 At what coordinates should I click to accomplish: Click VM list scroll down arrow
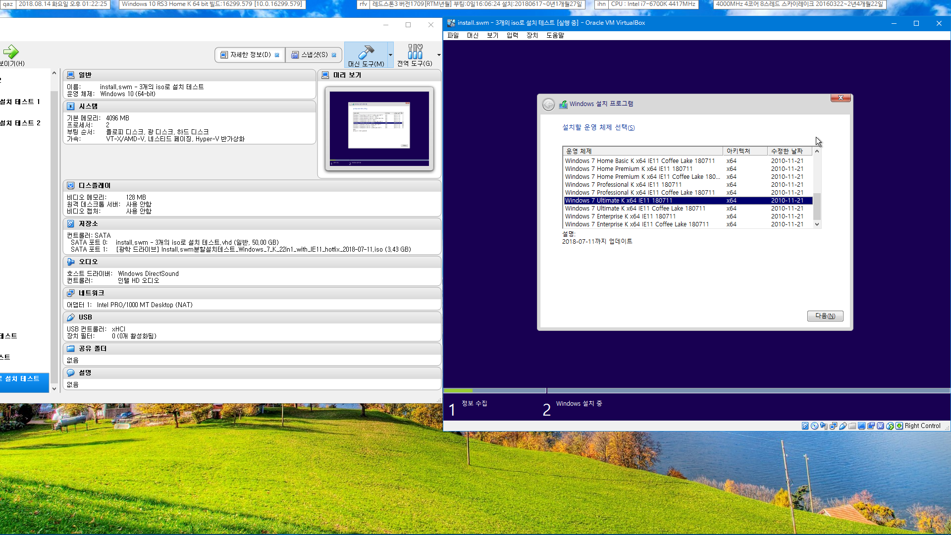tap(54, 389)
